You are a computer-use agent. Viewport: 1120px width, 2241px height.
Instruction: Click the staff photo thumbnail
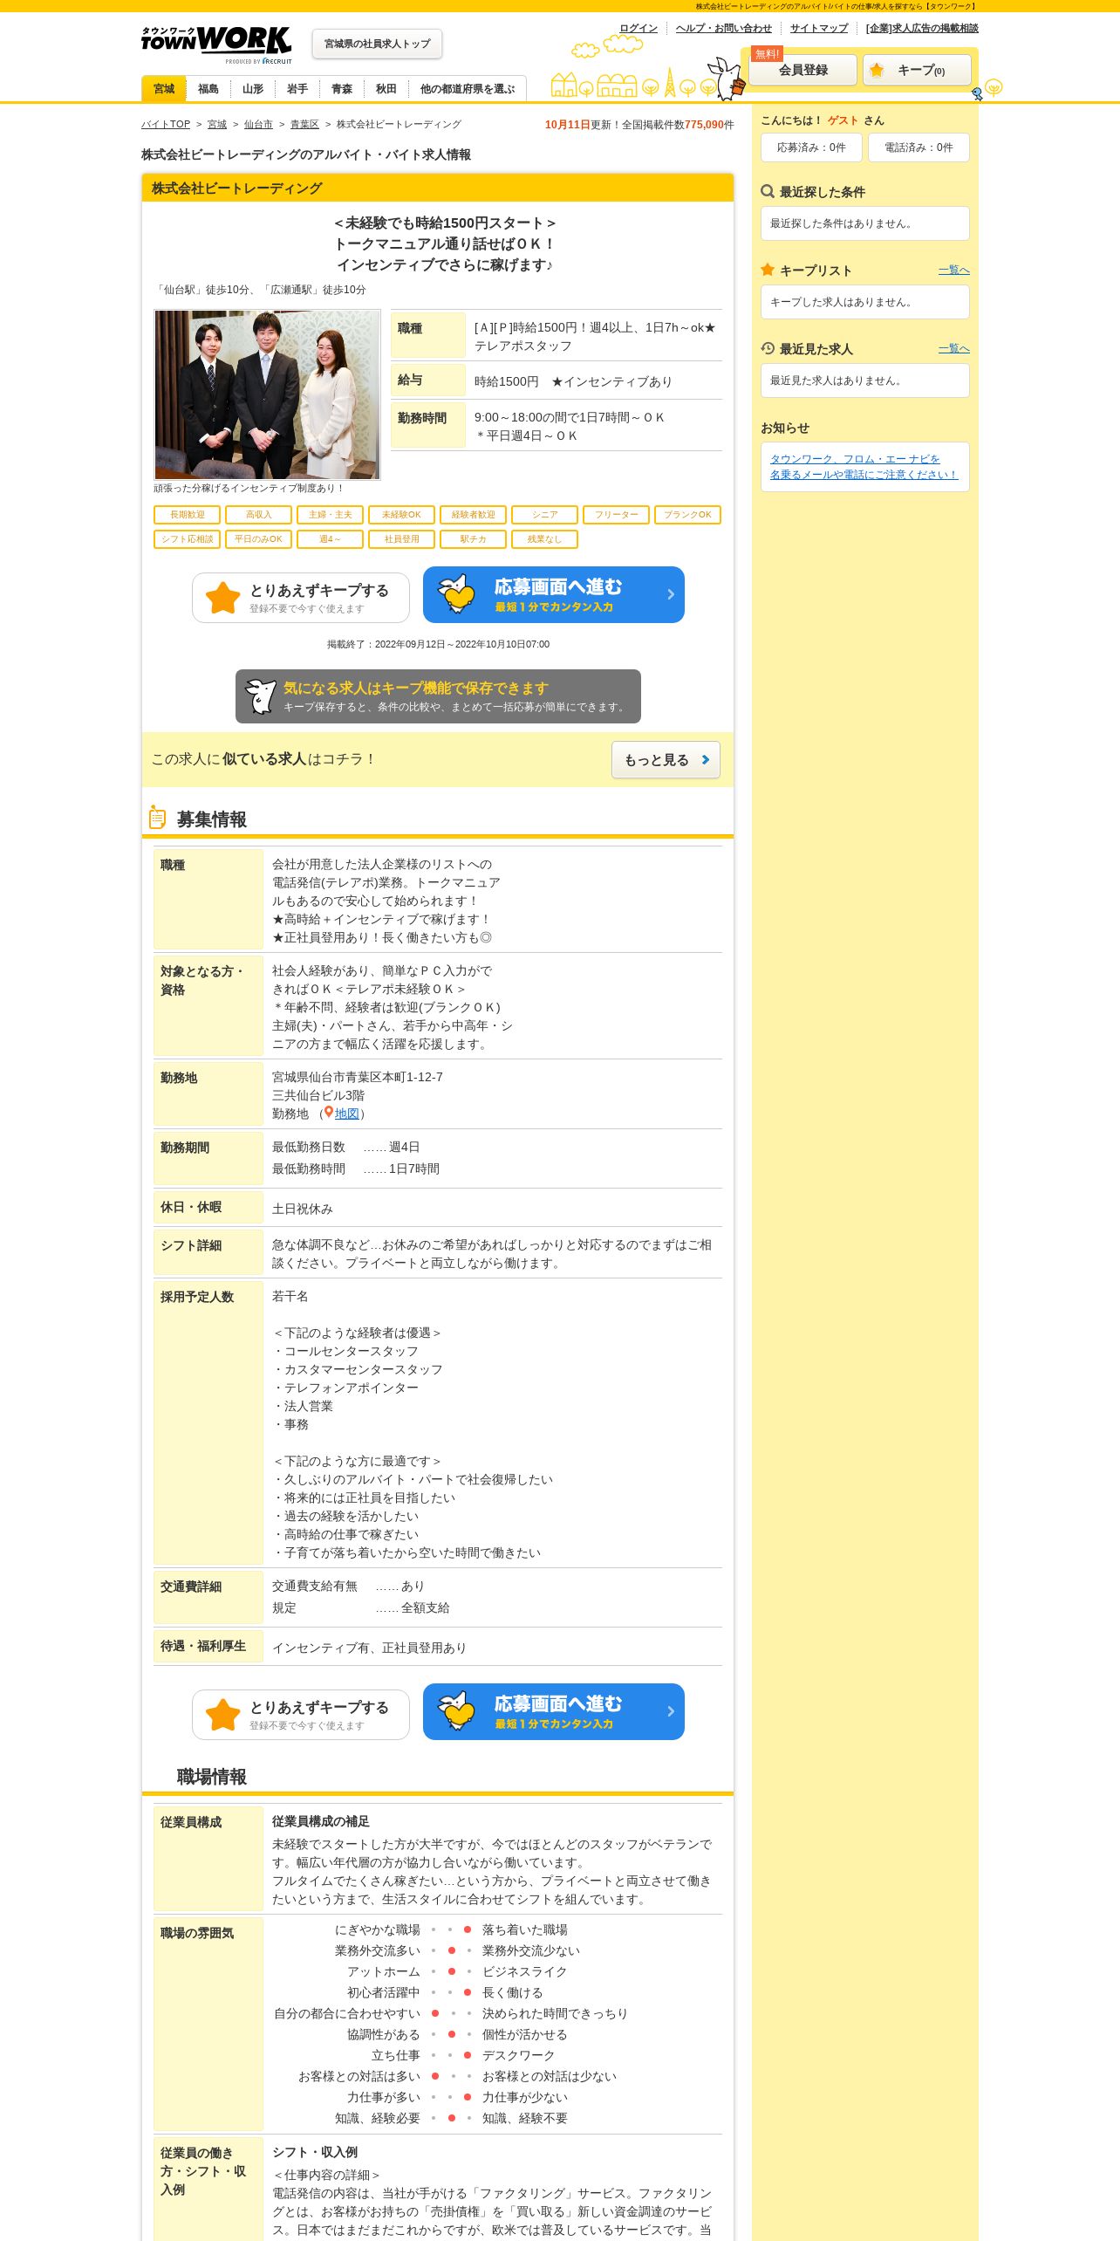pos(267,394)
